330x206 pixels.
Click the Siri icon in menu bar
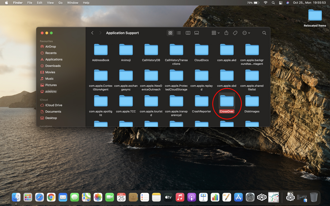point(288,3)
